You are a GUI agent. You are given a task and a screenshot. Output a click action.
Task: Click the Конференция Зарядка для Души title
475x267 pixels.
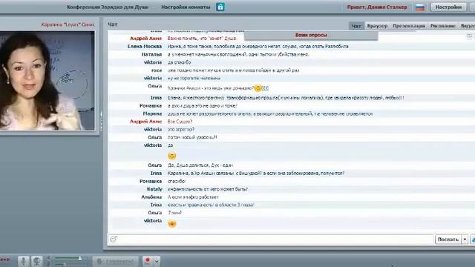coord(108,7)
